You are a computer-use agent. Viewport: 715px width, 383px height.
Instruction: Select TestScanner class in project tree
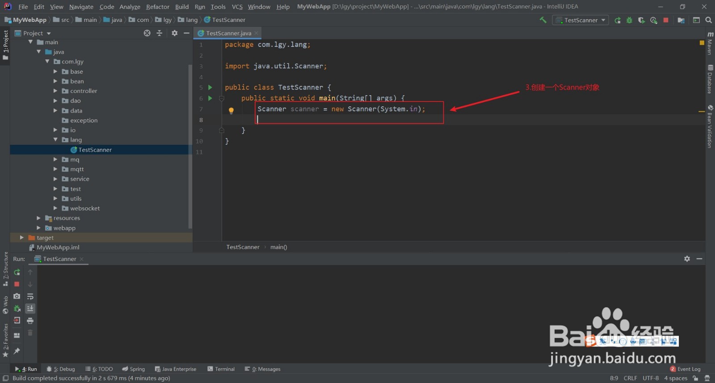tap(95, 150)
